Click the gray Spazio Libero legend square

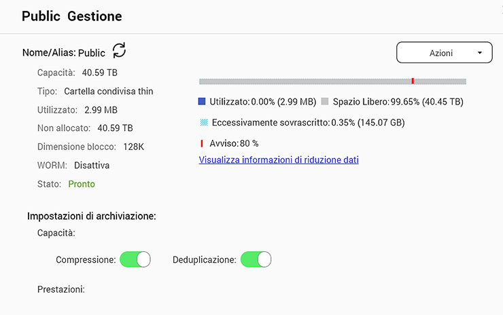point(325,102)
